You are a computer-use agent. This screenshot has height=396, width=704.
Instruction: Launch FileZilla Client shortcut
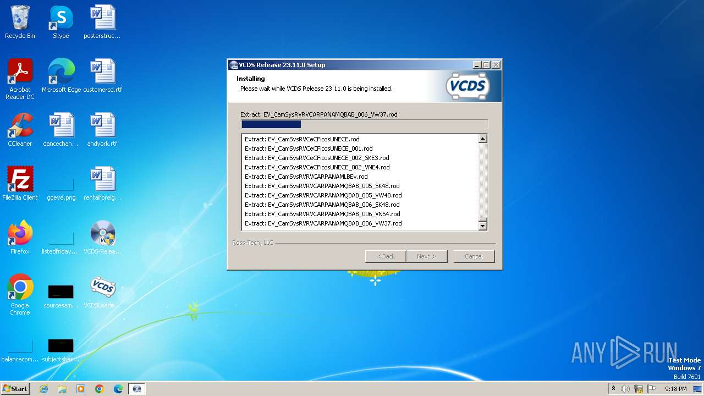tap(20, 184)
